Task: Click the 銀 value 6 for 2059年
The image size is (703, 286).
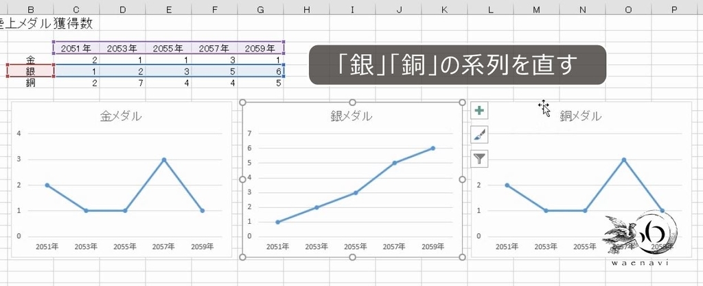Action: [260, 71]
